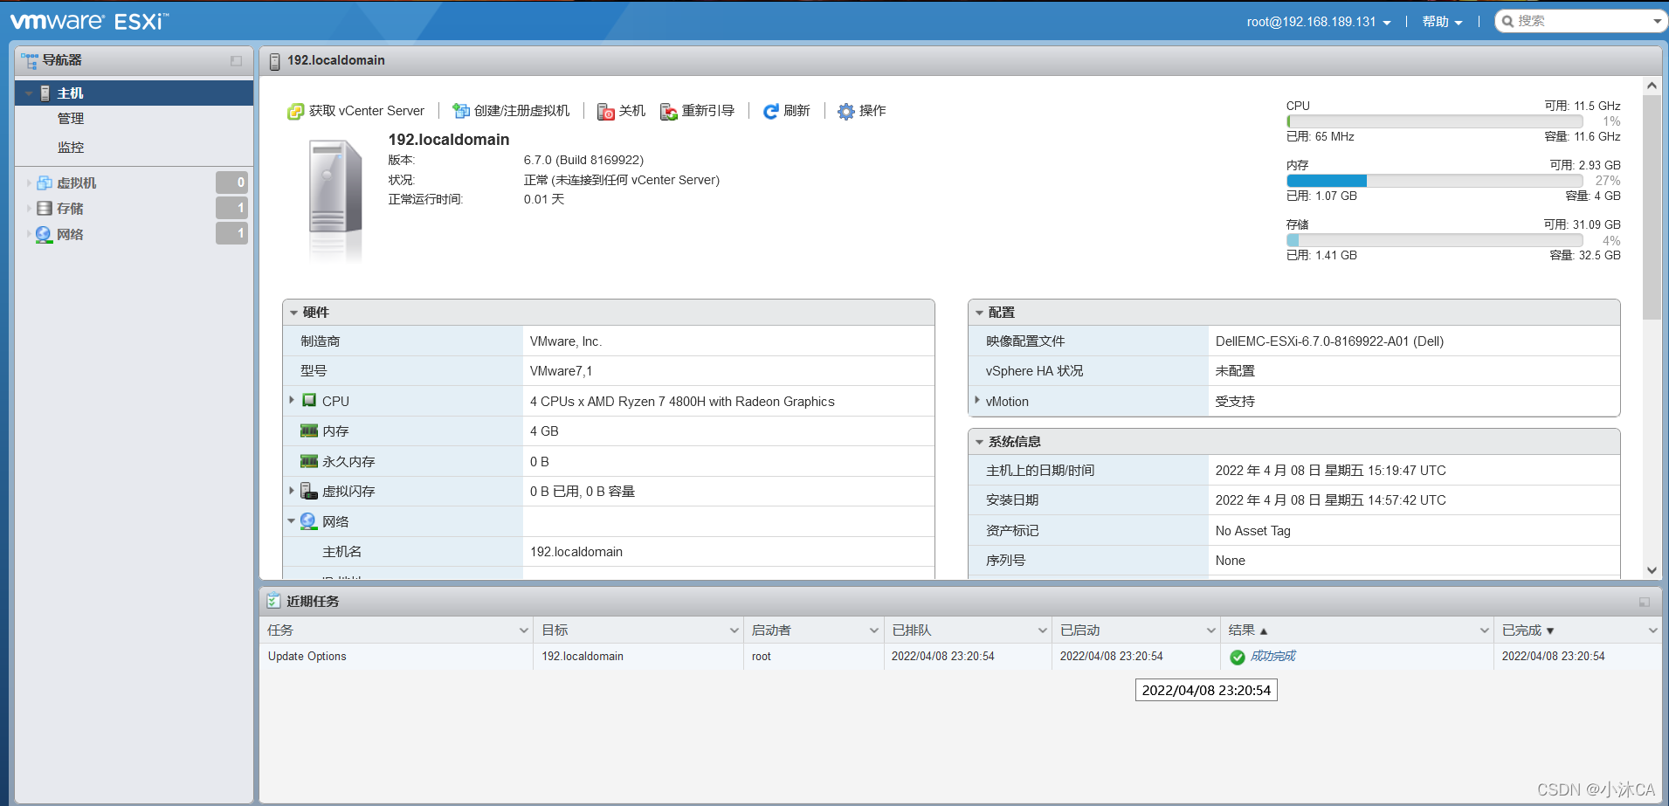This screenshot has height=806, width=1669.
Task: Click the refresh arrow icon
Action: (x=770, y=112)
